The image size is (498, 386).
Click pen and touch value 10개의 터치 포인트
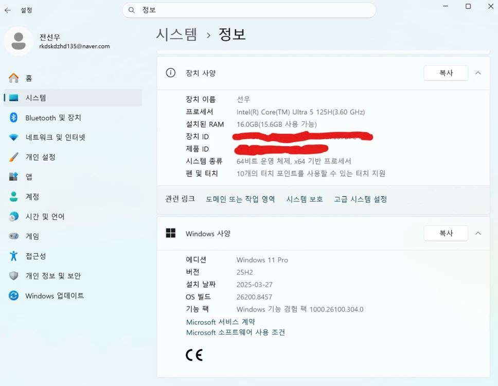point(311,173)
